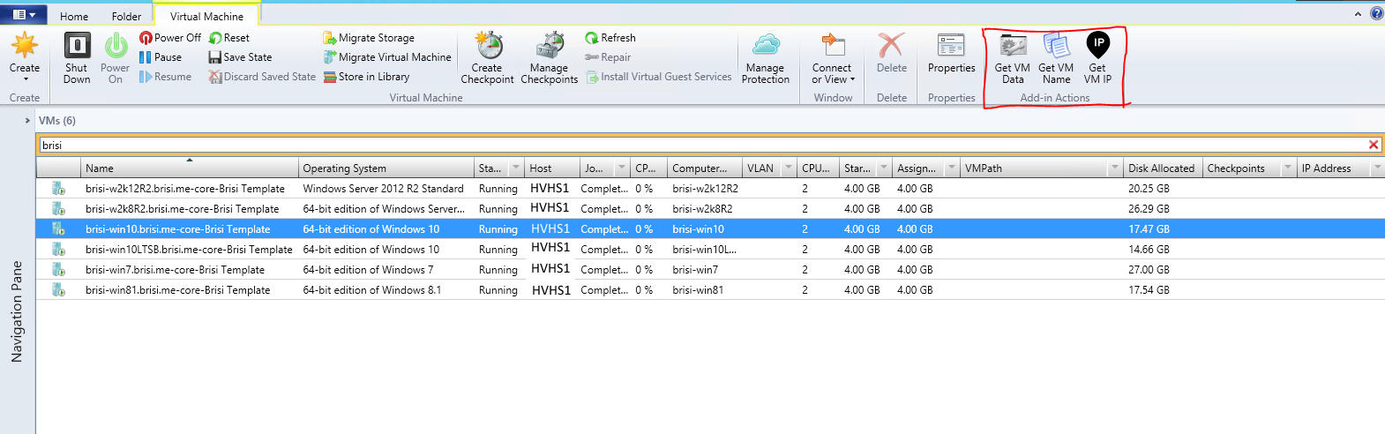Select the brisi-win10LTSB VM row

710,250
